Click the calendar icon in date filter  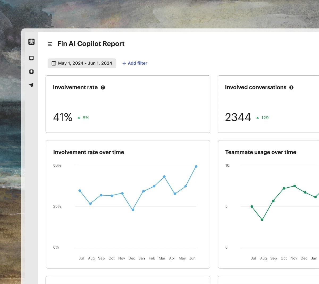pos(54,63)
